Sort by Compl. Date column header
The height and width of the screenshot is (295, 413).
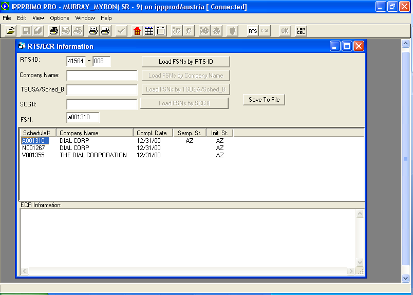(152, 133)
